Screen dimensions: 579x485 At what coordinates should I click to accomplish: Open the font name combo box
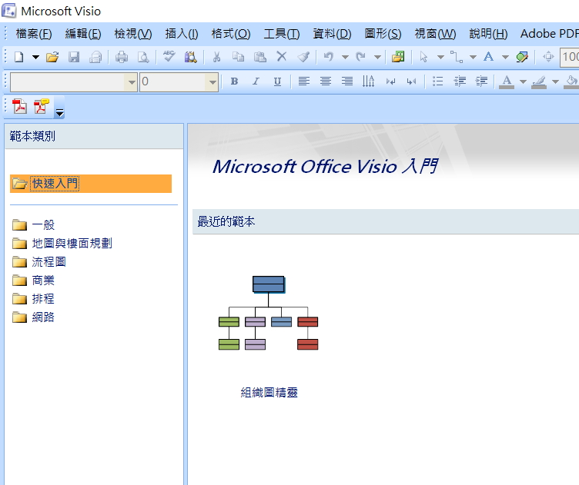pos(74,81)
